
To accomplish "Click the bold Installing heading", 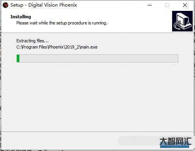I will coord(21,17).
